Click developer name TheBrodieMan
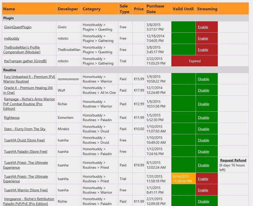The image size is (253, 206). click(x=69, y=50)
